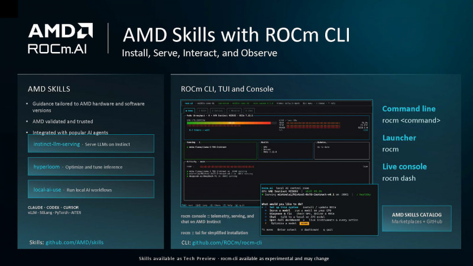The width and height of the screenshot is (473, 266).
Task: Click the 'Command line' heading
Action: pyautogui.click(x=409, y=109)
